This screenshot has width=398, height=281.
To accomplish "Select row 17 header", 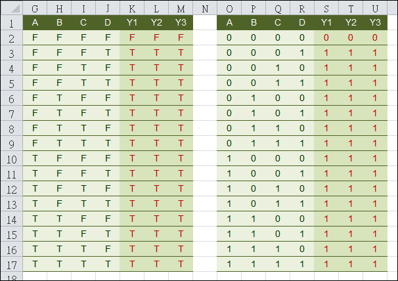I will pyautogui.click(x=12, y=265).
